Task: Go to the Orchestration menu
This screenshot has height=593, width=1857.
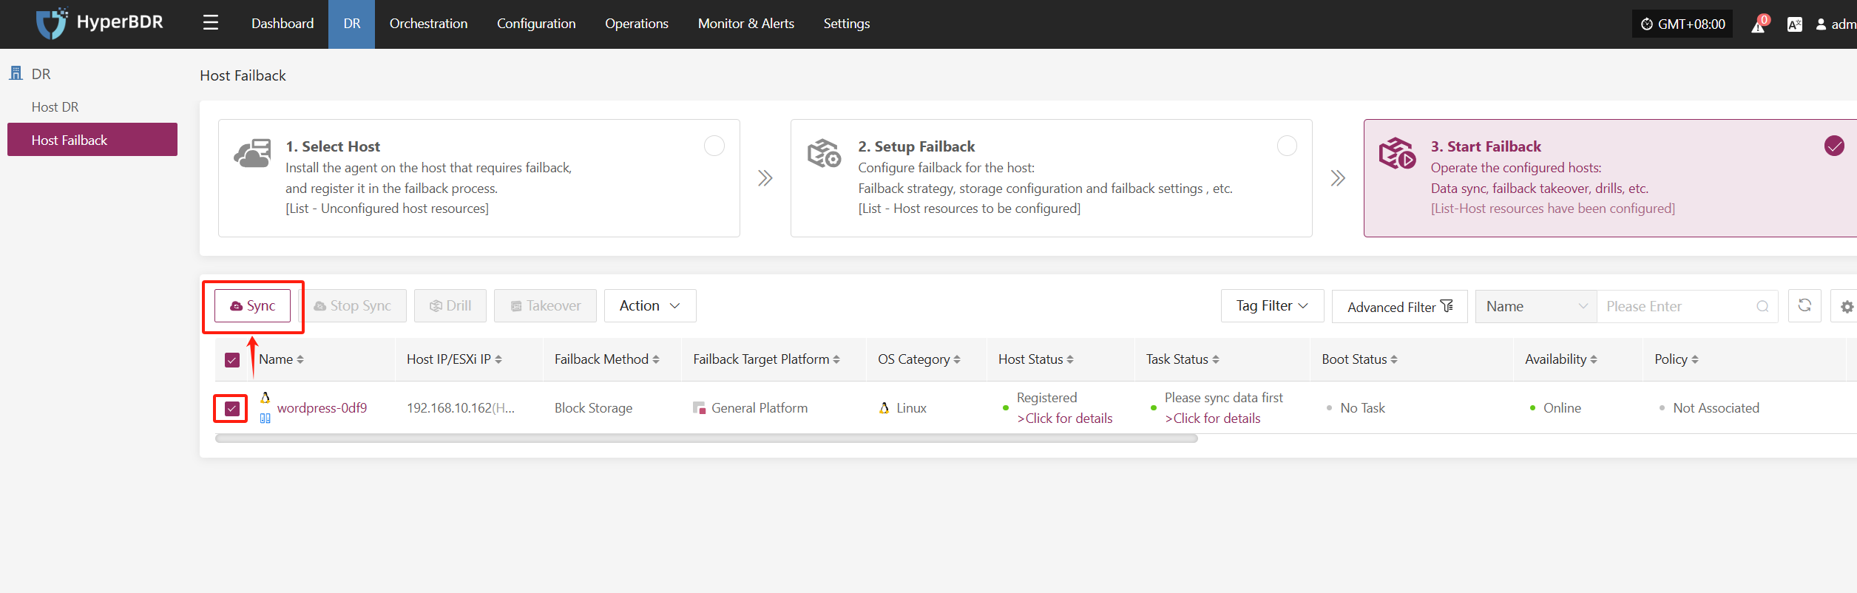Action: tap(428, 24)
